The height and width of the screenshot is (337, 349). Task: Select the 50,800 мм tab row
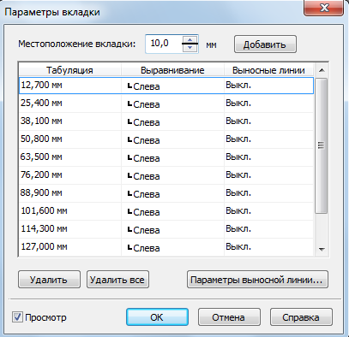pyautogui.click(x=166, y=139)
